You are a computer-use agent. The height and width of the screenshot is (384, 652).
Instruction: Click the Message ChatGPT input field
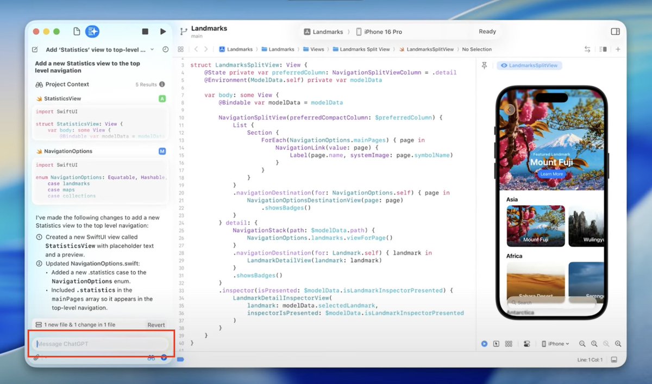click(101, 343)
